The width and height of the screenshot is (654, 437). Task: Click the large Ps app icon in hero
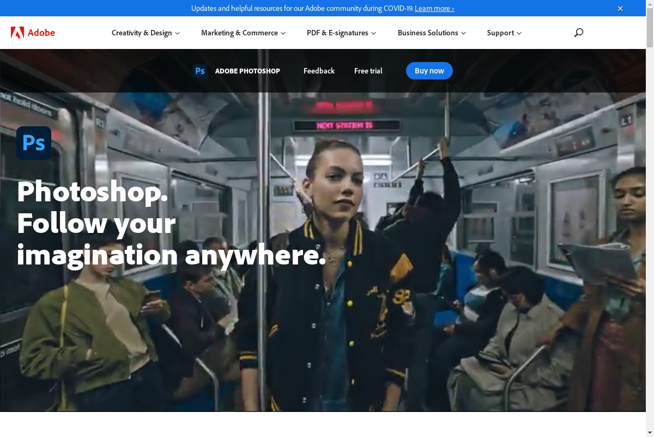pyautogui.click(x=34, y=143)
